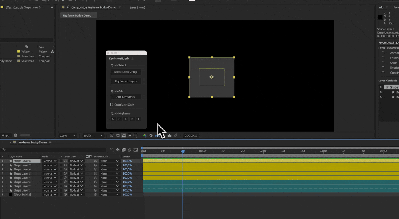399x219 pixels.
Task: Open parent dropdown for Shape Layer 3
Action: pyautogui.click(x=109, y=182)
